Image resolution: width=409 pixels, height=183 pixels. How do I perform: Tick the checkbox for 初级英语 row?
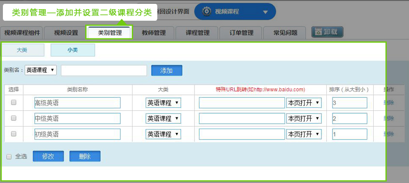[x=14, y=134]
